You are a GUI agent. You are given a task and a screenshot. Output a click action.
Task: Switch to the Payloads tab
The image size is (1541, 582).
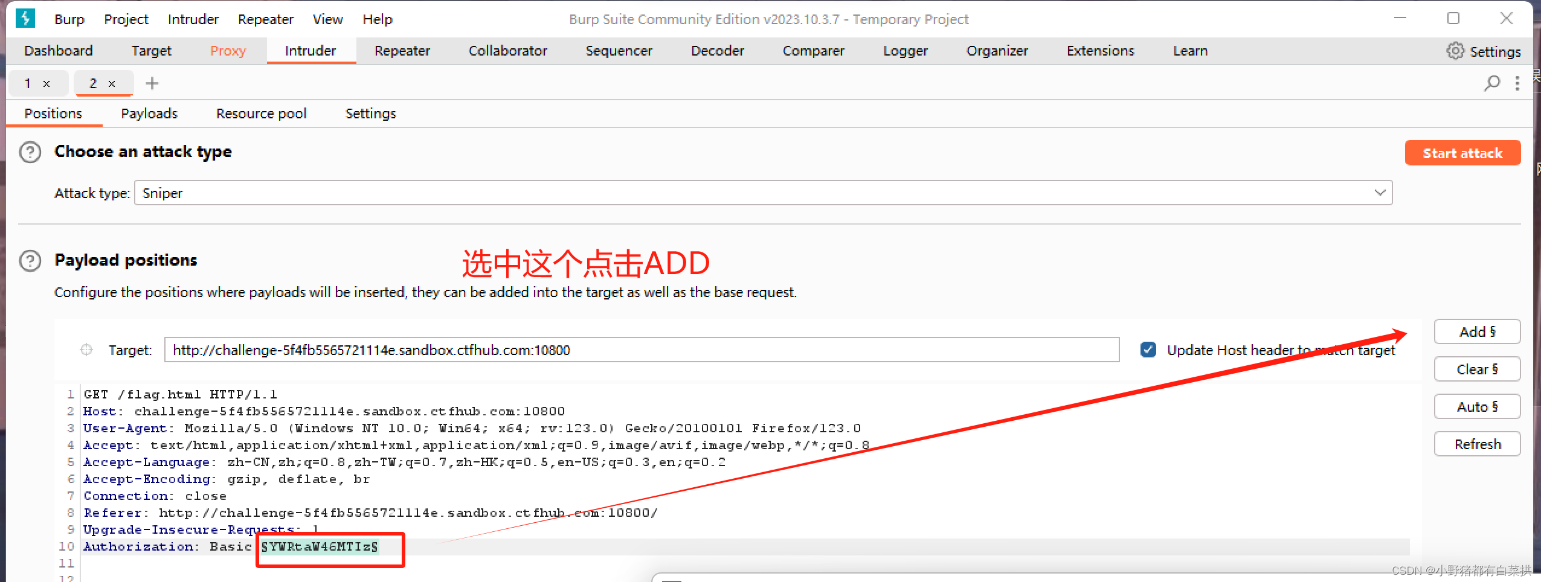pyautogui.click(x=149, y=113)
